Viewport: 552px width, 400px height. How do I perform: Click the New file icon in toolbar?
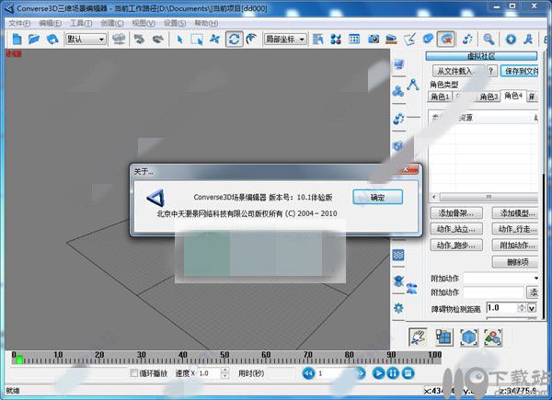click(x=17, y=39)
